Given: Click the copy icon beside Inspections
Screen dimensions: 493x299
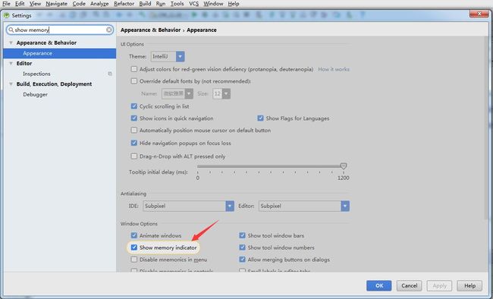Looking at the screenshot, I should pyautogui.click(x=110, y=74).
